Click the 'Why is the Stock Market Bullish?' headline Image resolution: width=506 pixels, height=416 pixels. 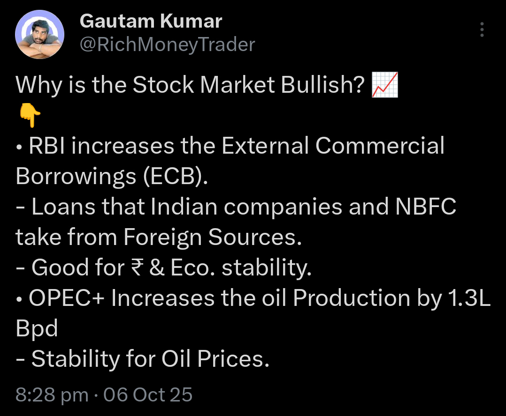(x=190, y=85)
